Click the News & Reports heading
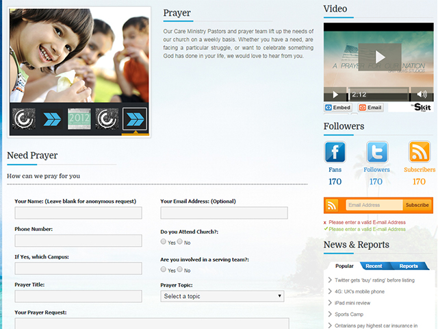The image size is (438, 329). [356, 245]
